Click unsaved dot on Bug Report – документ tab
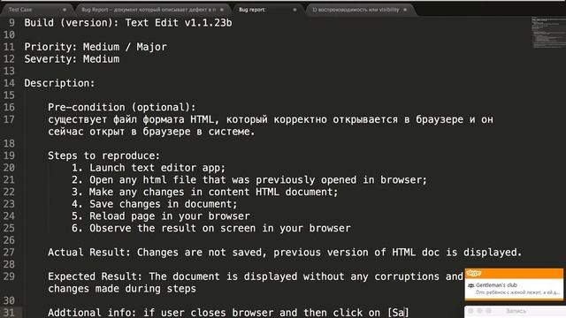Viewport: 566px width, 318px height. [x=222, y=10]
